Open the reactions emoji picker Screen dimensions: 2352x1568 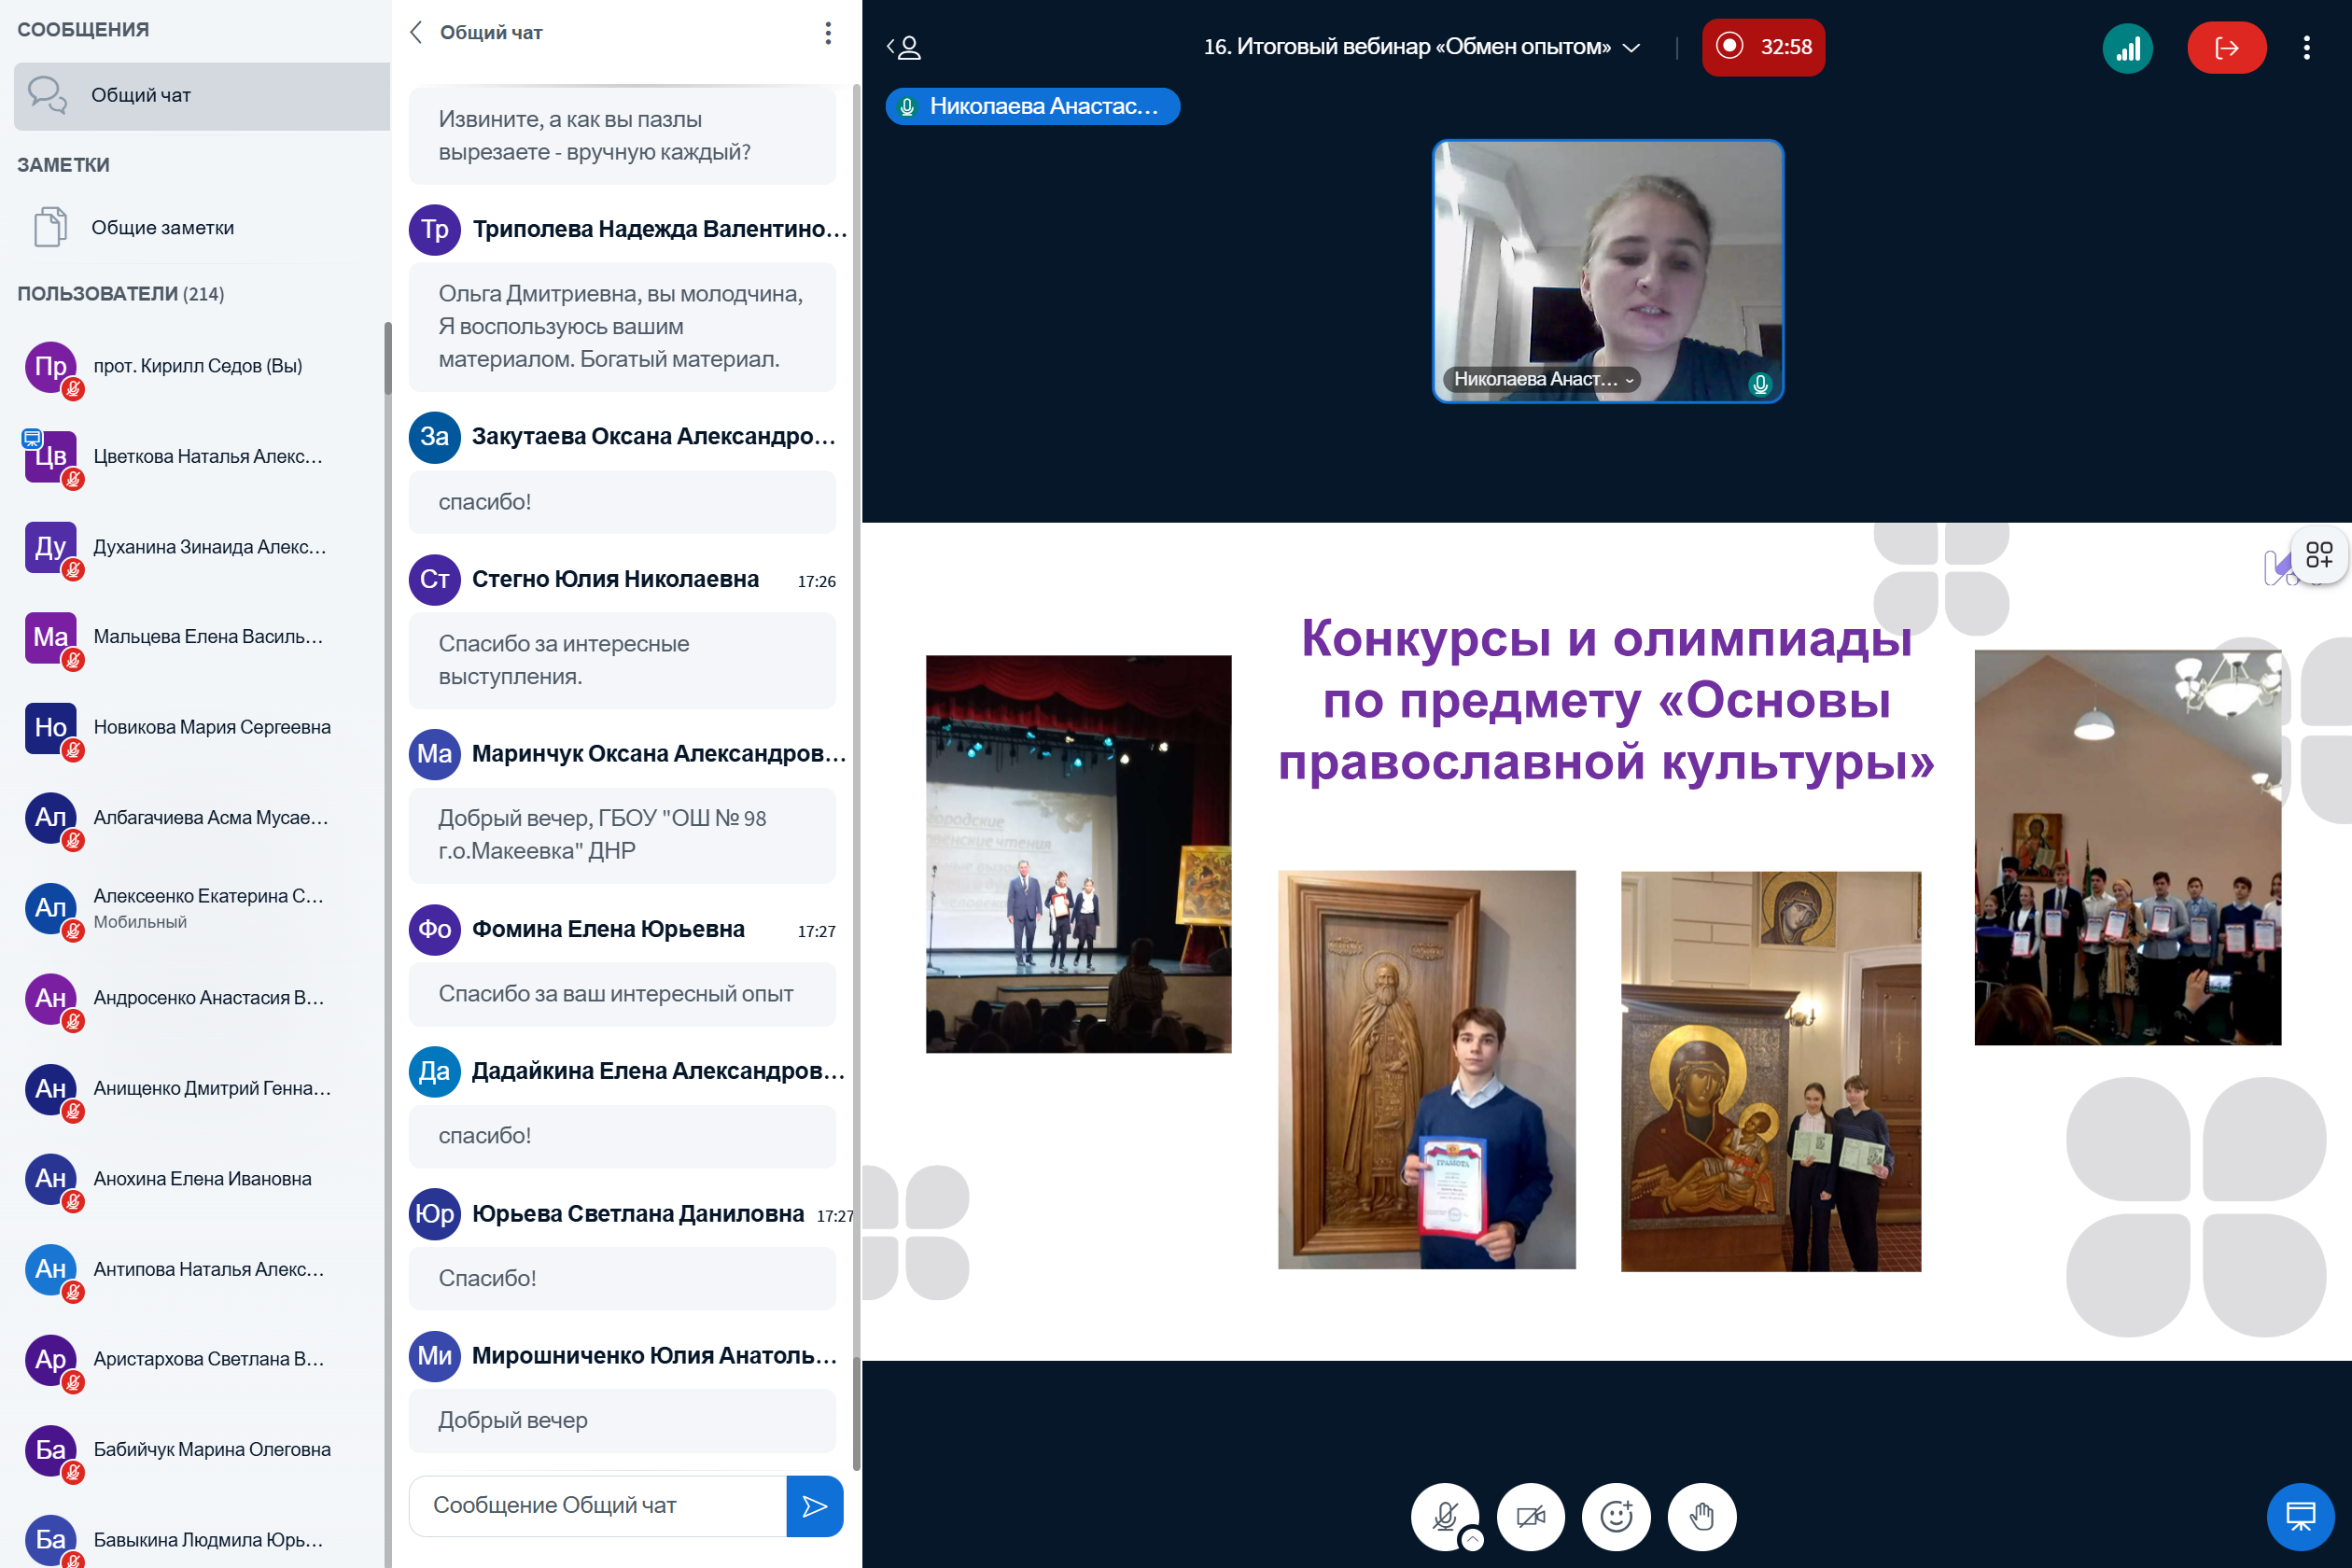coord(1616,1516)
